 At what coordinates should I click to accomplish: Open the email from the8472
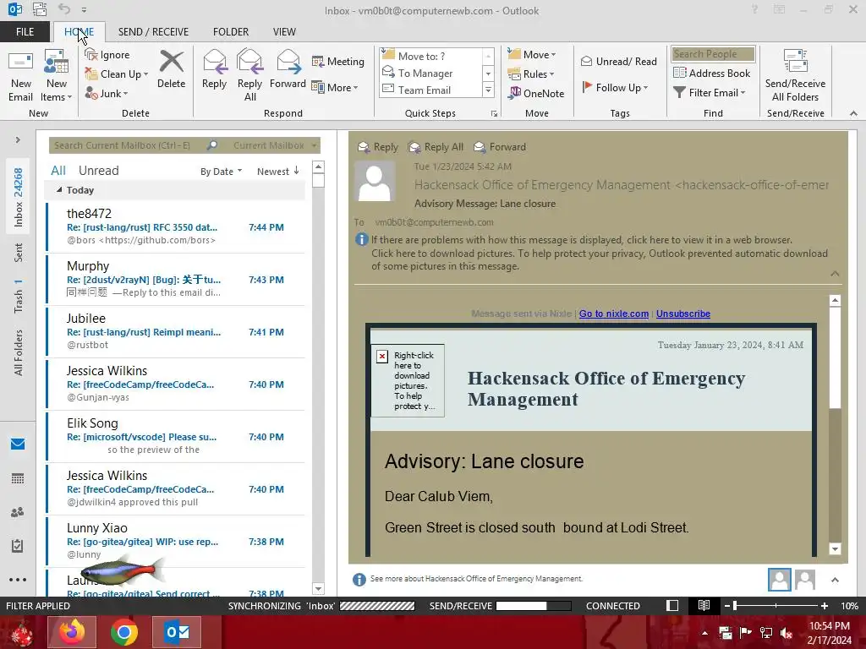pyautogui.click(x=176, y=226)
